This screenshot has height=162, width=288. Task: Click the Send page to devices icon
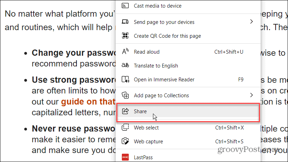tap(125, 22)
